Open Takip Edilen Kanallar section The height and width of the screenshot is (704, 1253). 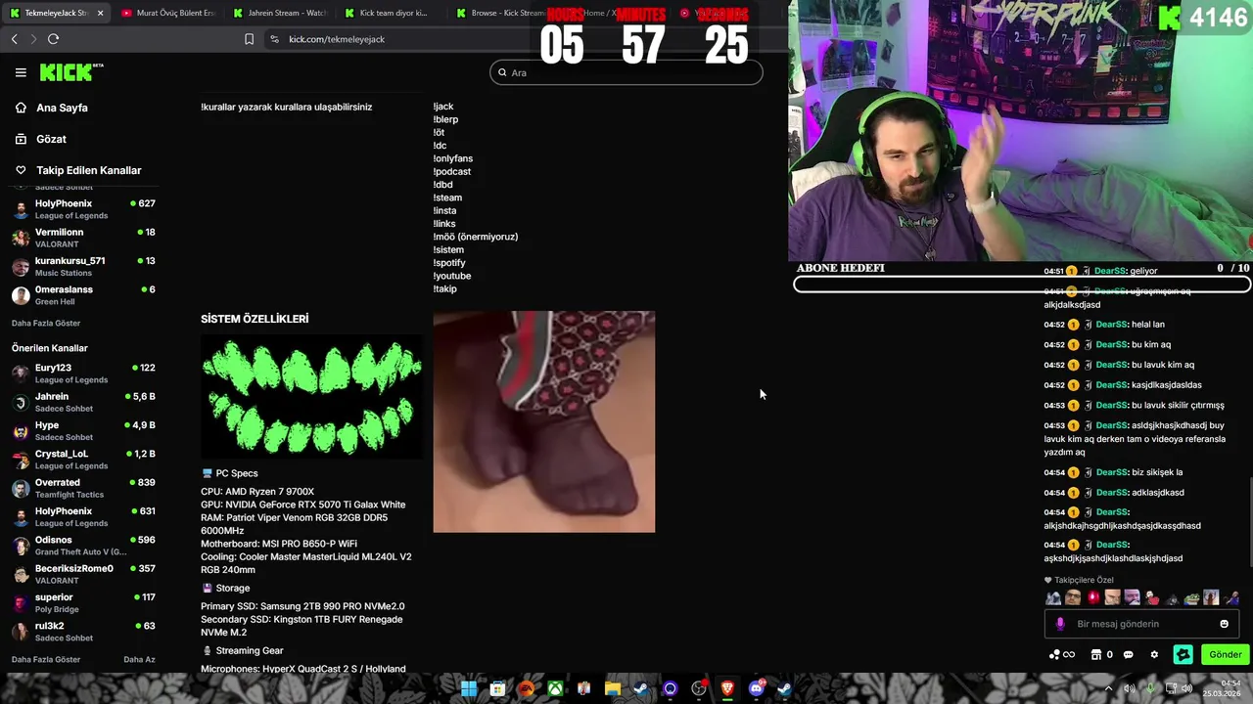pos(78,170)
